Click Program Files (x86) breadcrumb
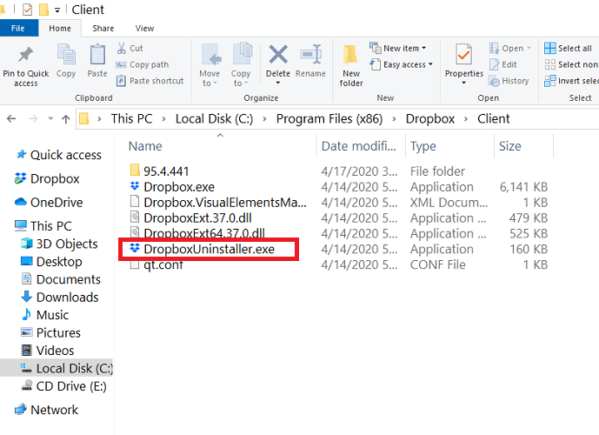This screenshot has width=599, height=435. click(329, 119)
